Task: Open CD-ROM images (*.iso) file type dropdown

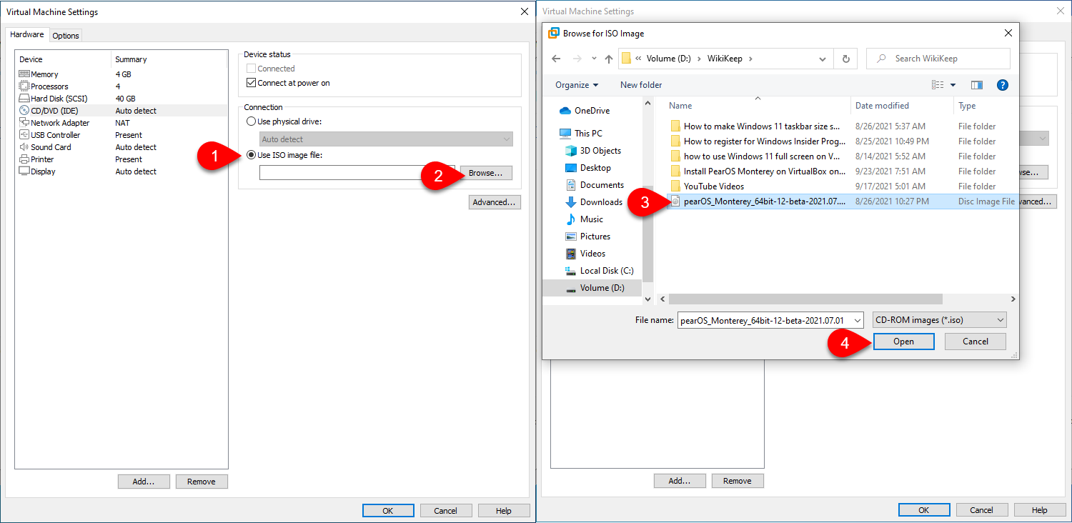Action: 940,320
